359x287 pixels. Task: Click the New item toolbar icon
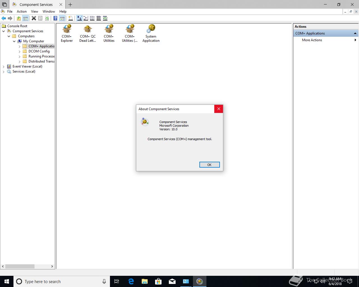pyautogui.click(x=71, y=18)
